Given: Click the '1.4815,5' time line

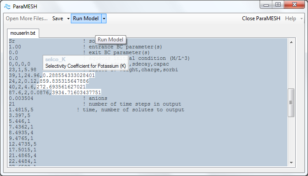Looking at the screenshot, I should pos(96,110).
